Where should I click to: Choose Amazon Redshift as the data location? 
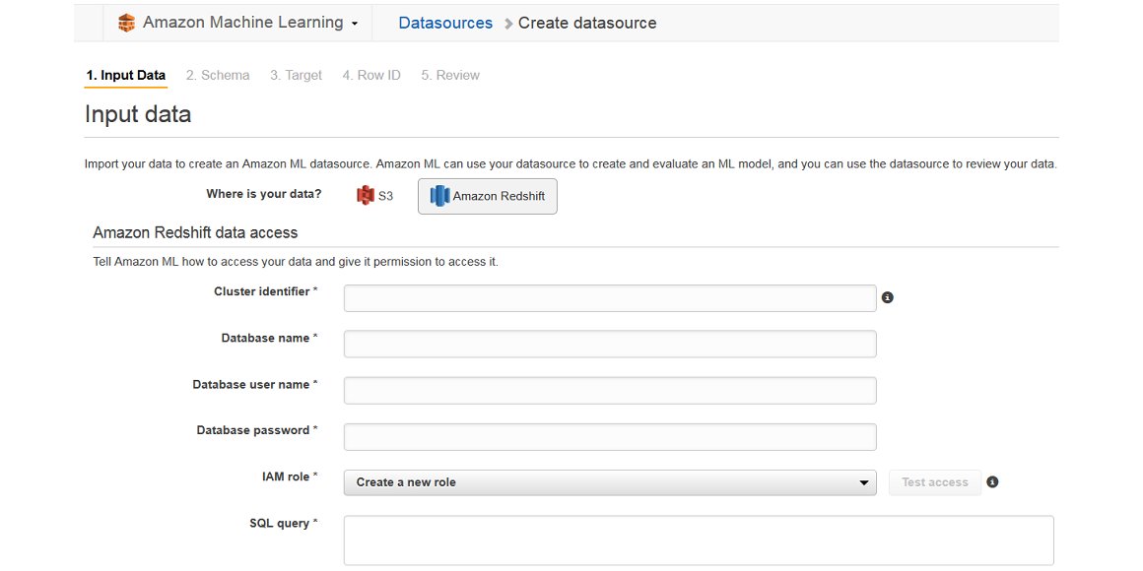pyautogui.click(x=487, y=196)
